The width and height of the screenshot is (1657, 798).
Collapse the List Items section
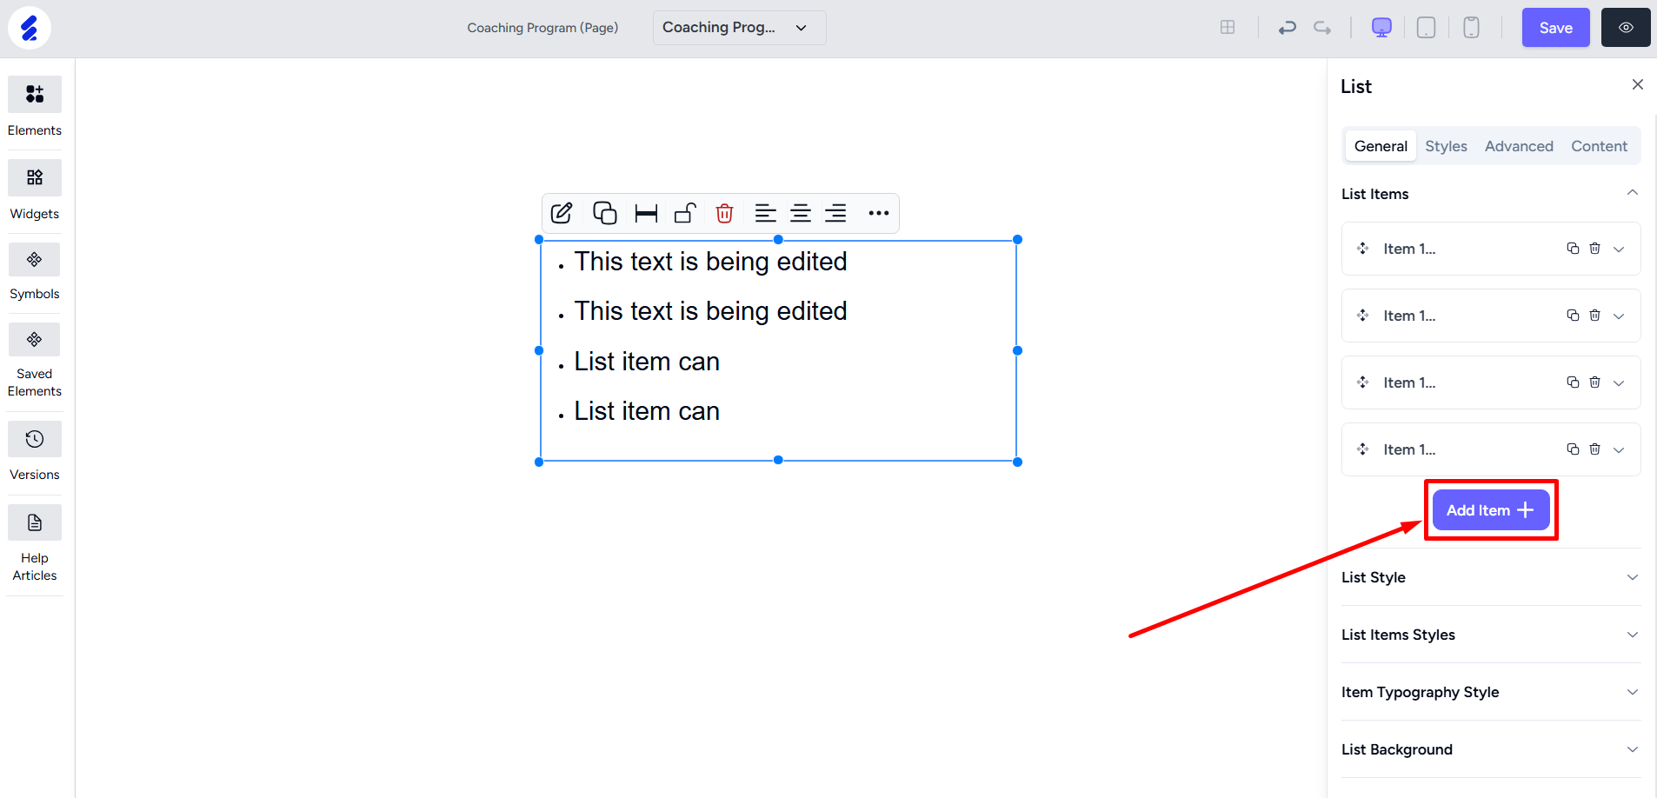pyautogui.click(x=1633, y=193)
